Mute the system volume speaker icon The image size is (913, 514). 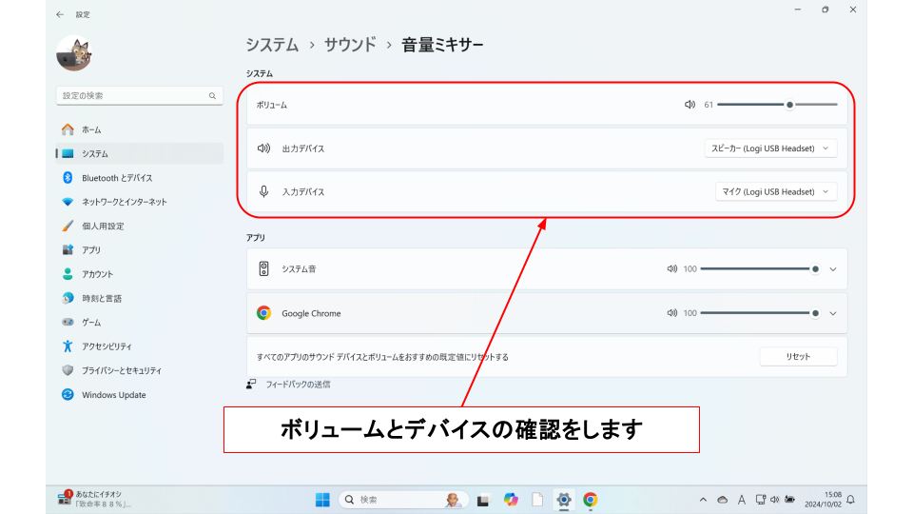pos(690,105)
